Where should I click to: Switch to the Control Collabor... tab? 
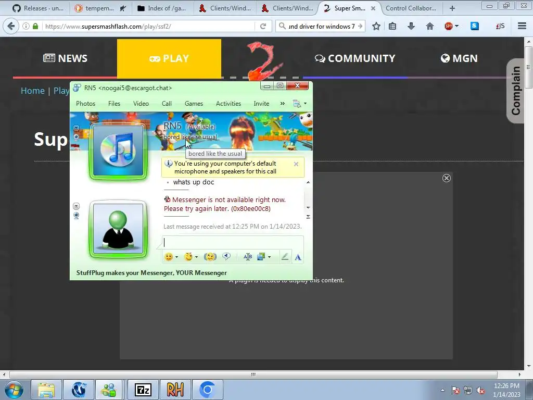point(411,8)
